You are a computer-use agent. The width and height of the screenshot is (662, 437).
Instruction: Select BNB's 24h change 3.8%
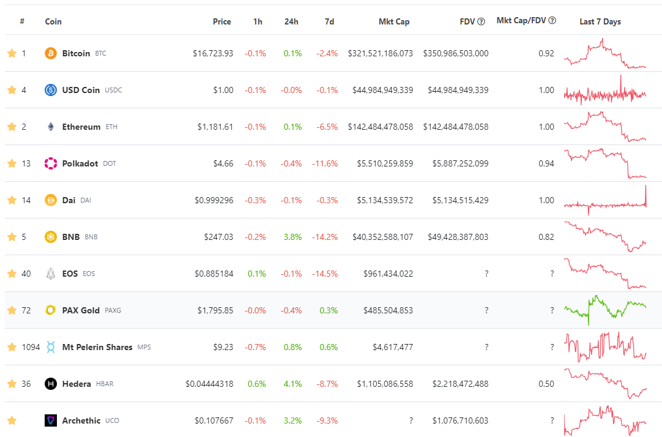(292, 237)
